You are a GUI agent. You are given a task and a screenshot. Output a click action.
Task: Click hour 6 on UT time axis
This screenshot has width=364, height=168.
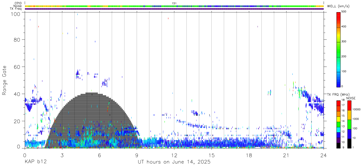click(100, 155)
